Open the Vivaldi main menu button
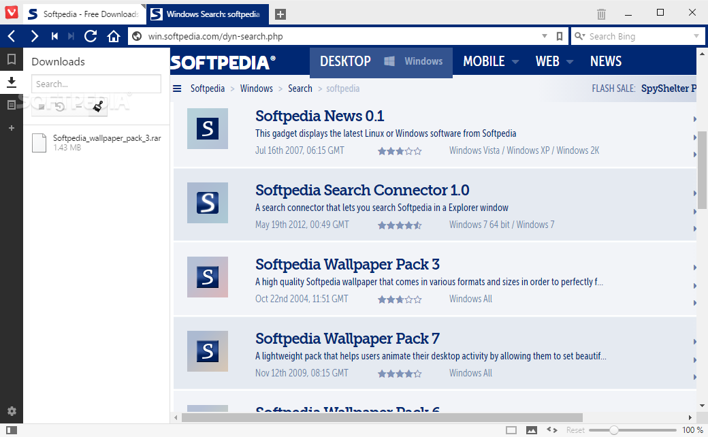 coord(12,12)
